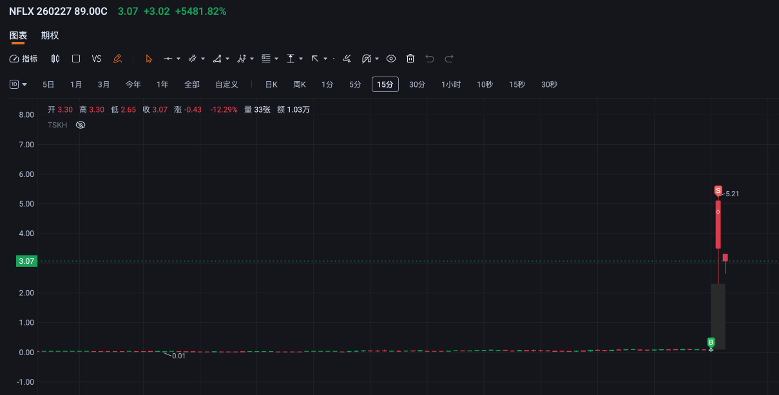Toggle the magnet snap tool
The height and width of the screenshot is (395, 779).
pyautogui.click(x=367, y=59)
